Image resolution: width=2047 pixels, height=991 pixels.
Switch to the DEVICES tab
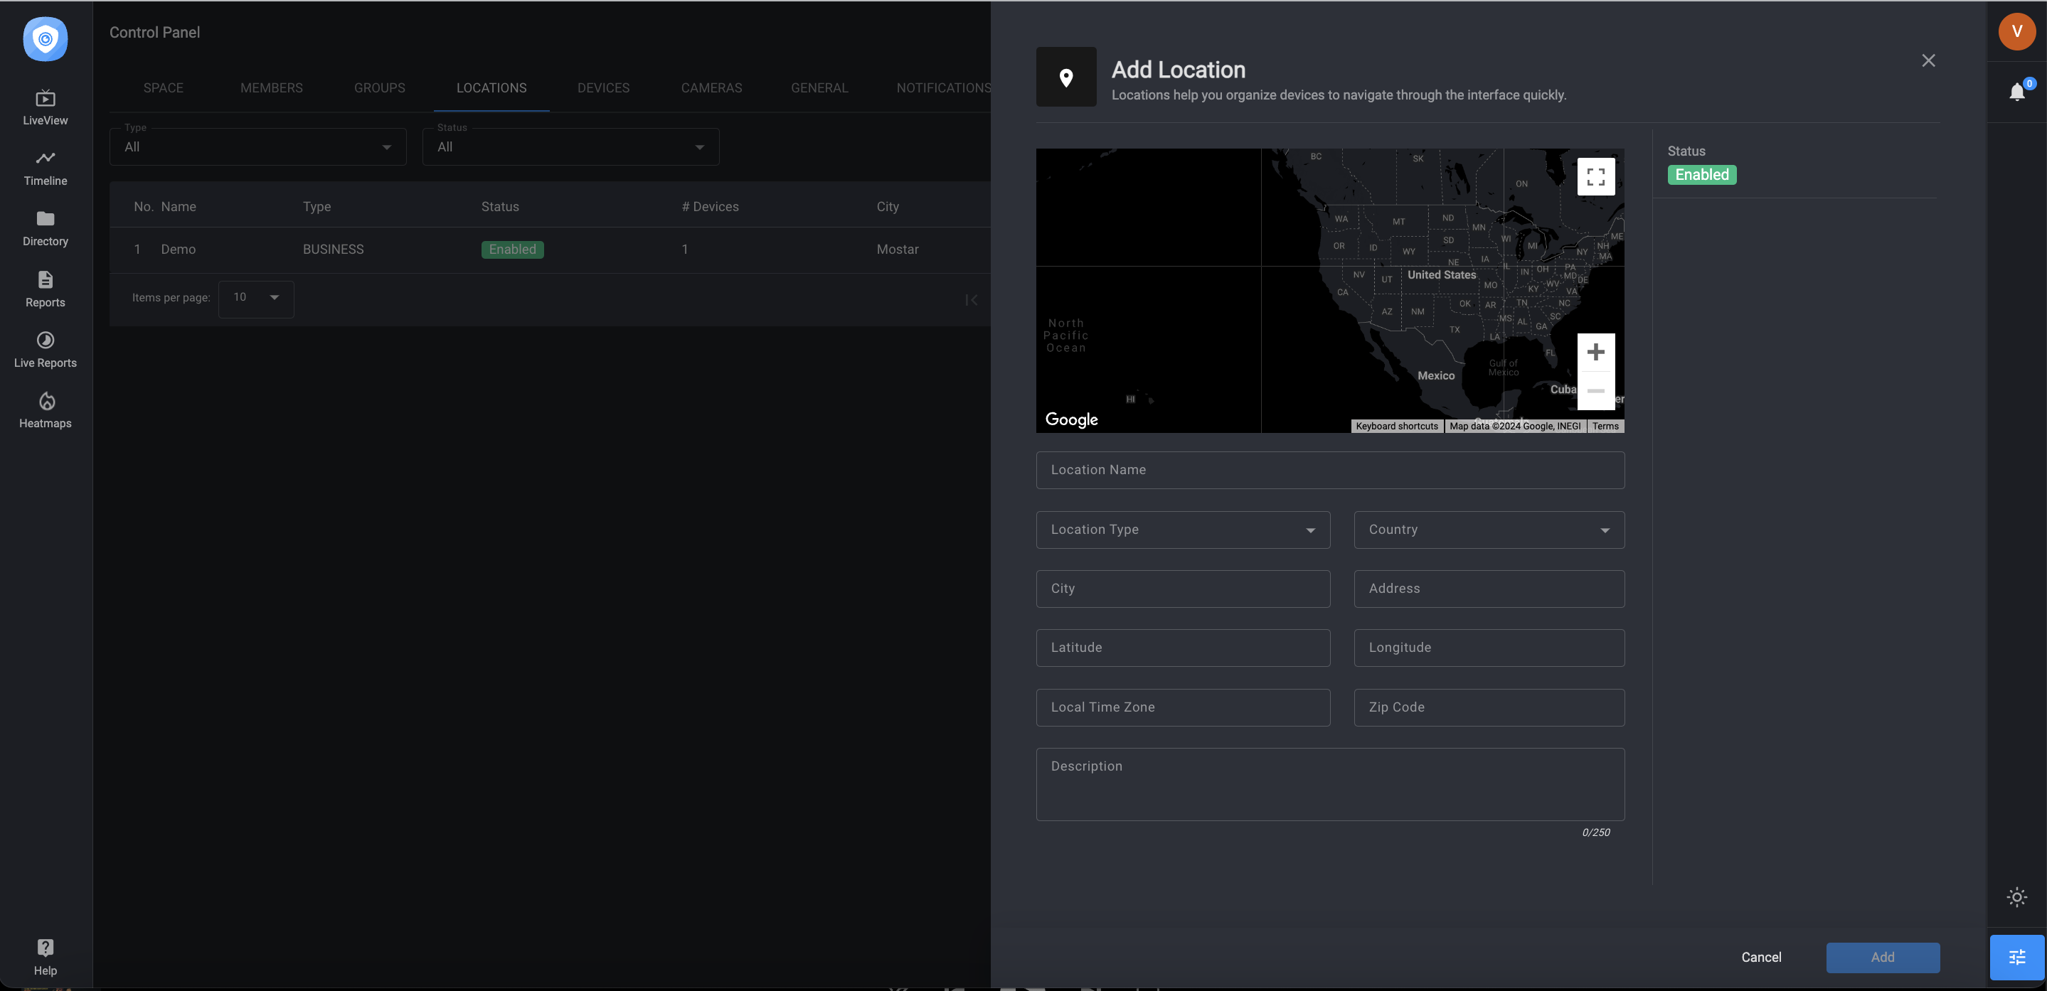(x=603, y=88)
